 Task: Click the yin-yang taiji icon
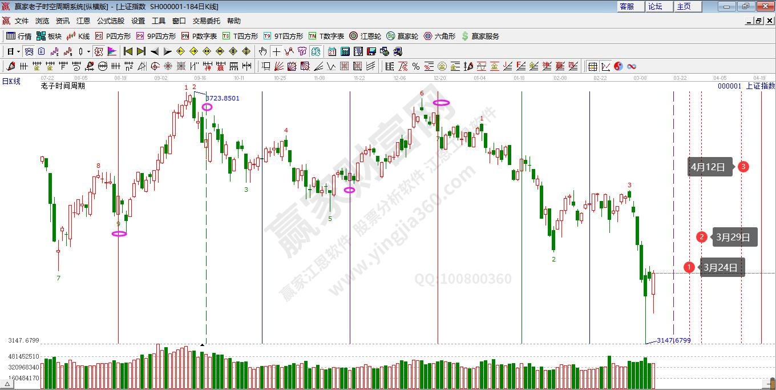click(x=619, y=66)
